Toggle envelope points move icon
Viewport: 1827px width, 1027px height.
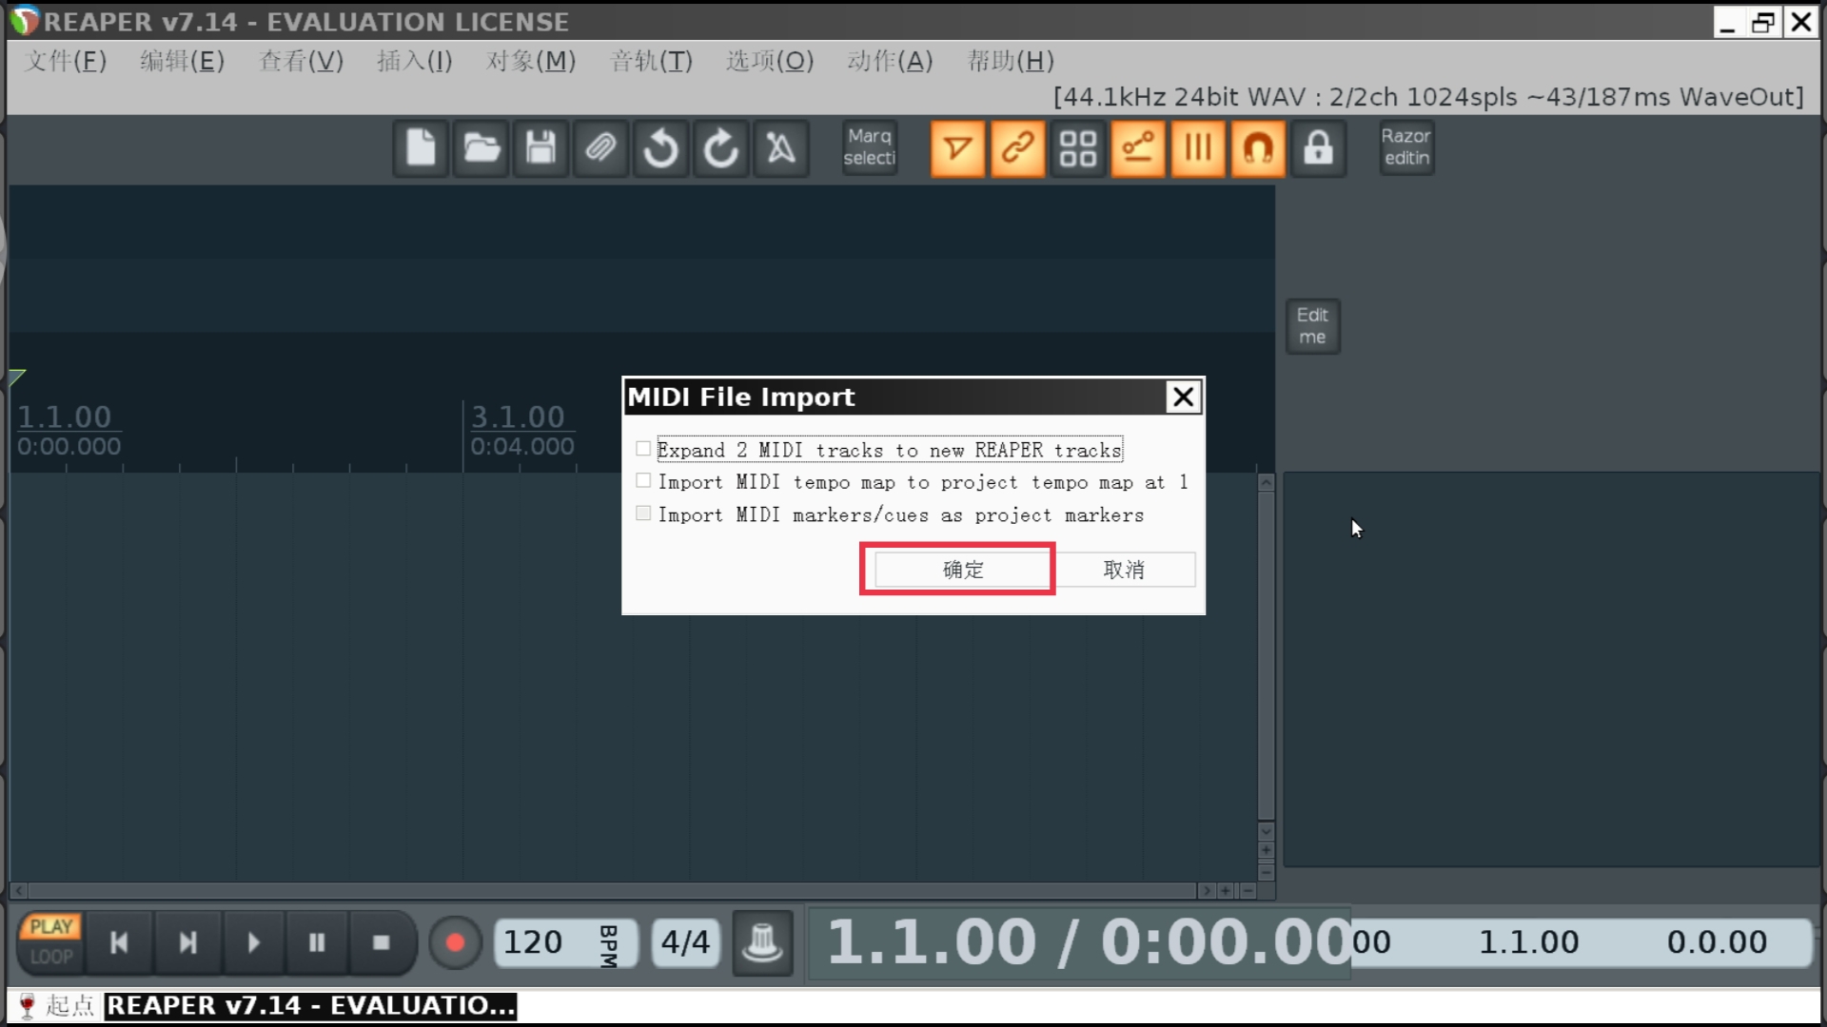point(1138,148)
